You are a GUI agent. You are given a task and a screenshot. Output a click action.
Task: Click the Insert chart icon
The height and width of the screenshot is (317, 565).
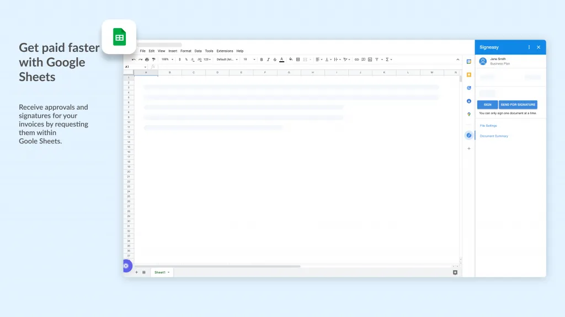(370, 60)
